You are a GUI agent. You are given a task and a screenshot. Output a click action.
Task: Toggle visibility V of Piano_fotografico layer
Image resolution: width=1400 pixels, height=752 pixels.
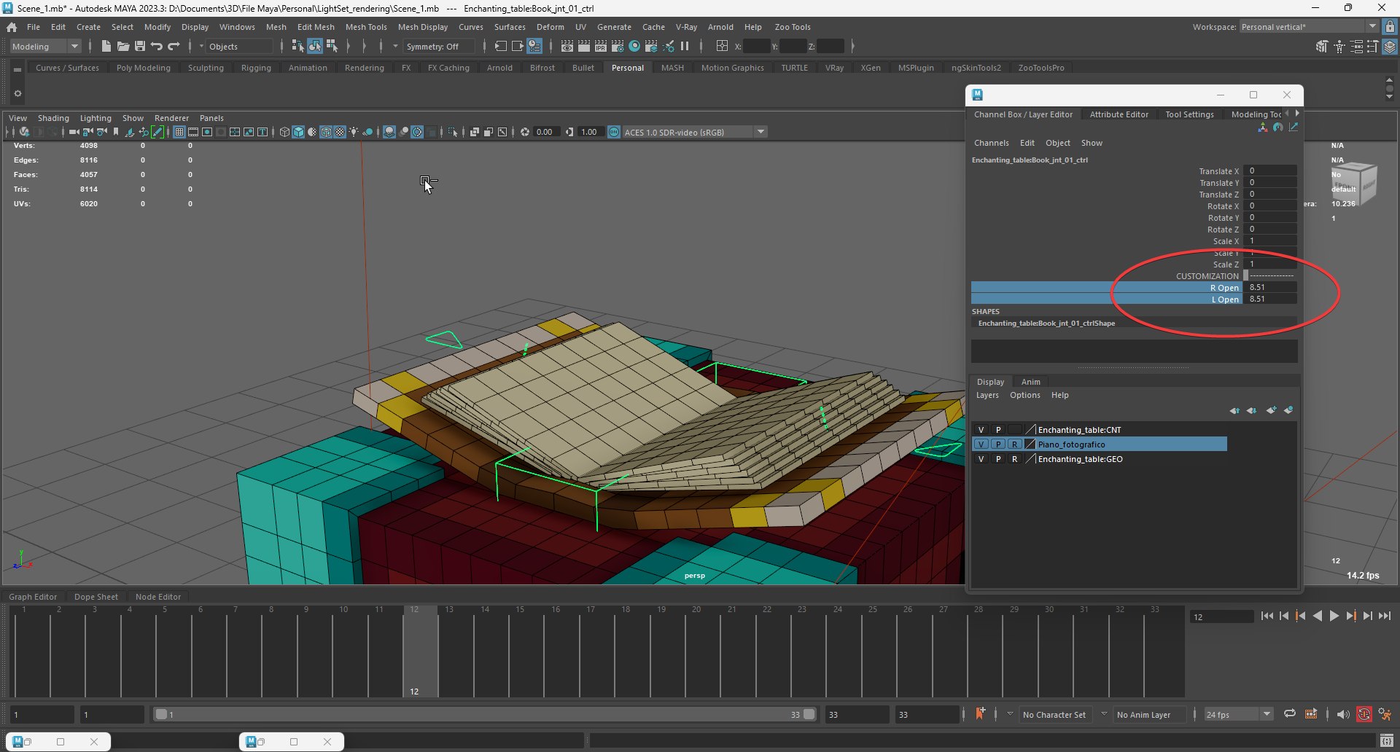pyautogui.click(x=981, y=444)
